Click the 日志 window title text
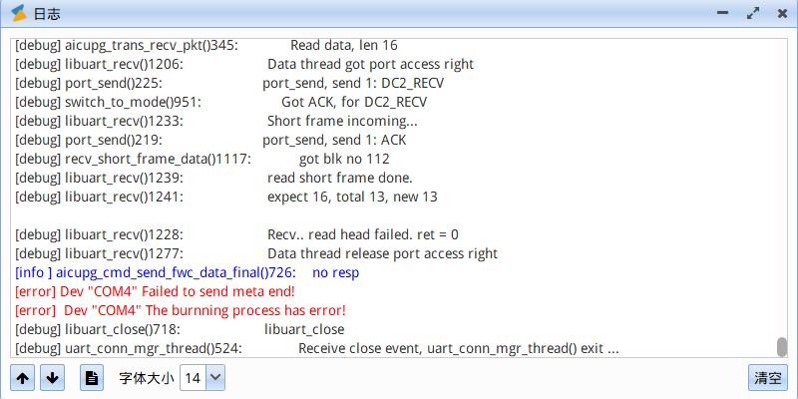 point(46,14)
